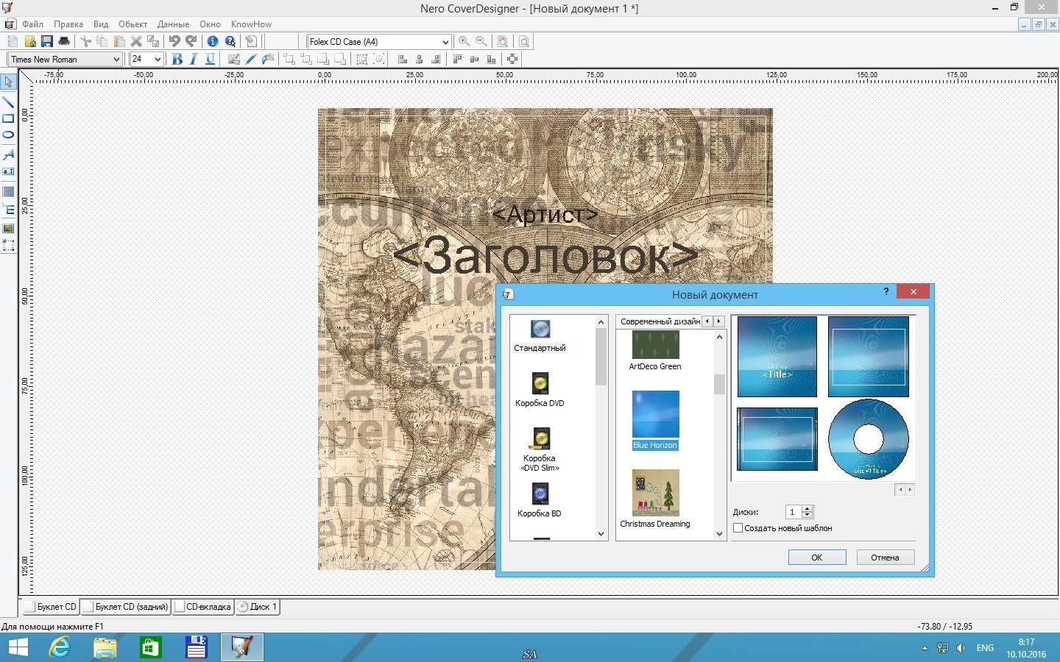This screenshot has width=1060, height=662.
Task: Select the ArtDeco Green template
Action: (x=655, y=351)
